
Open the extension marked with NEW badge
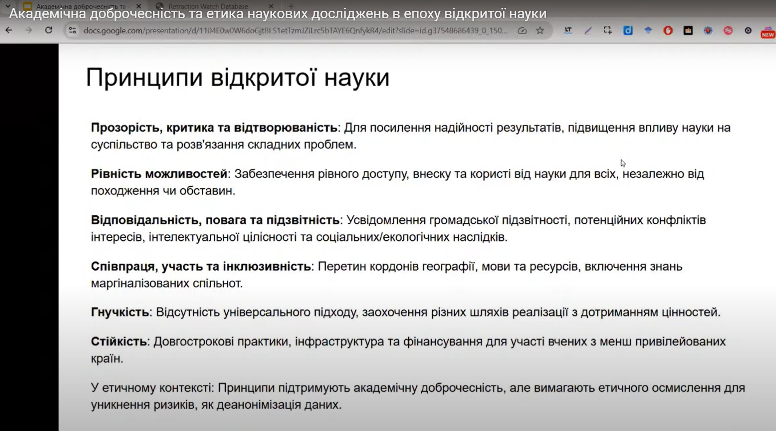pyautogui.click(x=768, y=32)
